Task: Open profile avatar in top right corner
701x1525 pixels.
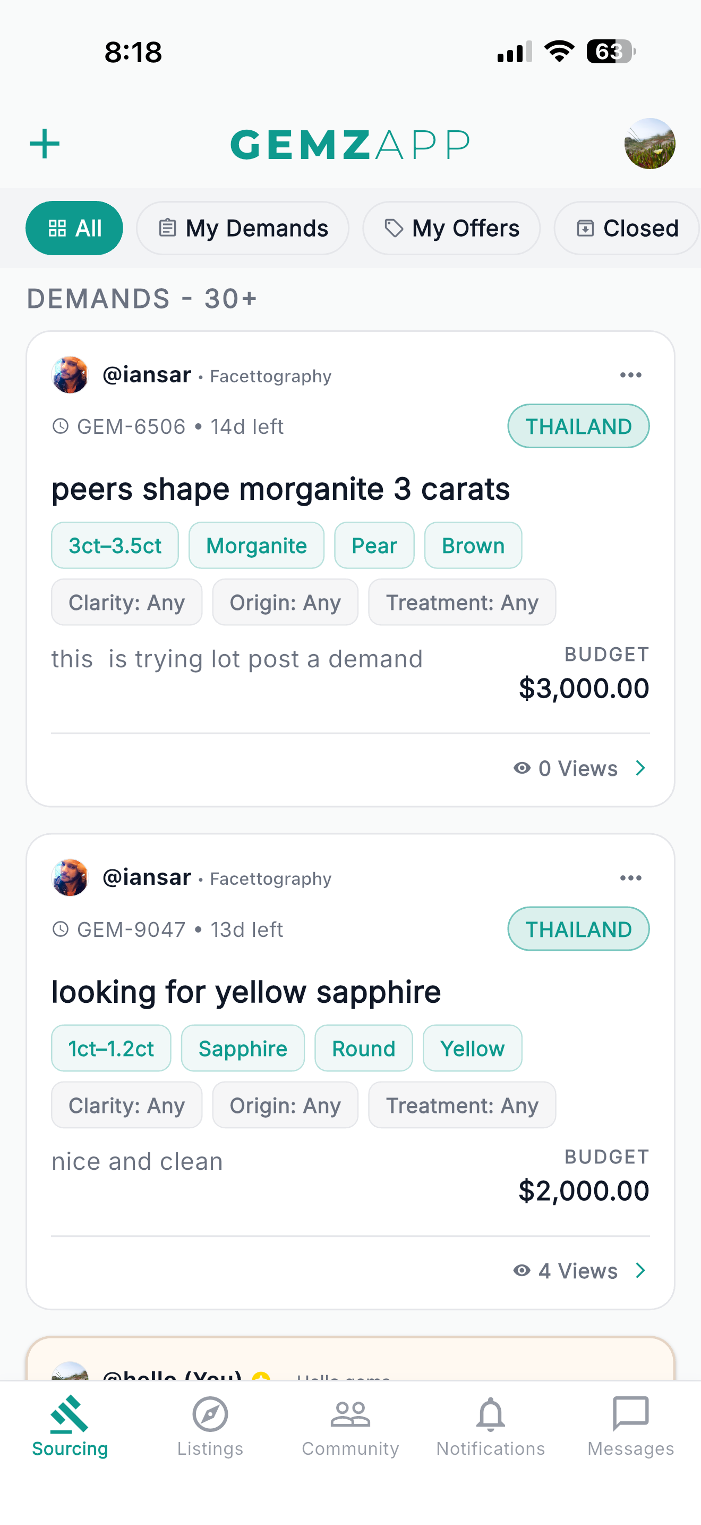Action: [649, 144]
